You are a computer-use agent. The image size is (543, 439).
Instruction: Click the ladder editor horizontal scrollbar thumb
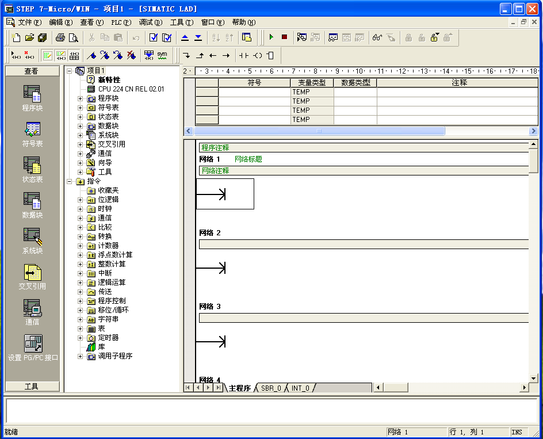pyautogui.click(x=396, y=387)
